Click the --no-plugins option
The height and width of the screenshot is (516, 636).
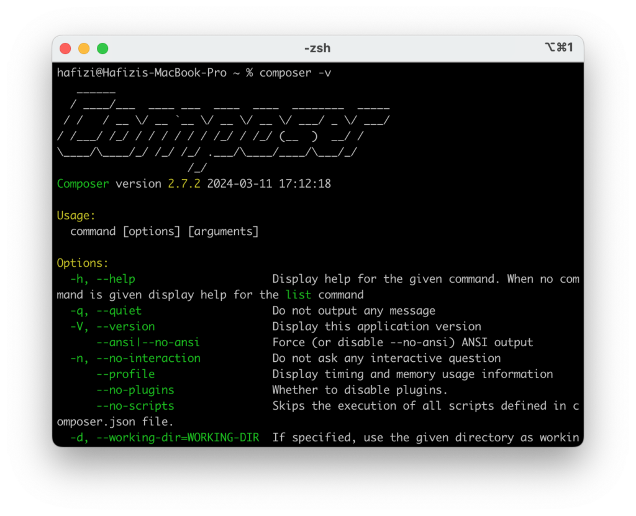coord(135,390)
